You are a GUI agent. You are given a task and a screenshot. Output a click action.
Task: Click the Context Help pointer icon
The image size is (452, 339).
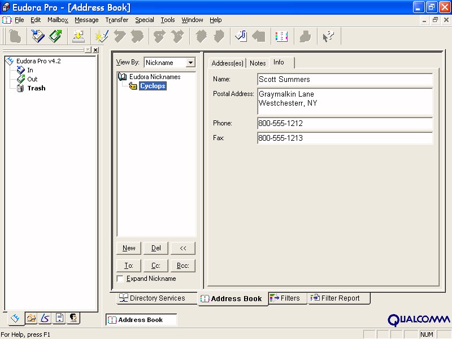(x=328, y=36)
